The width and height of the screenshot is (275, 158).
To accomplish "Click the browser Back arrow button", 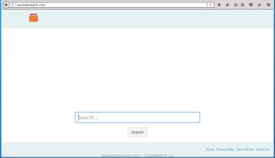I will [x=6, y=5].
